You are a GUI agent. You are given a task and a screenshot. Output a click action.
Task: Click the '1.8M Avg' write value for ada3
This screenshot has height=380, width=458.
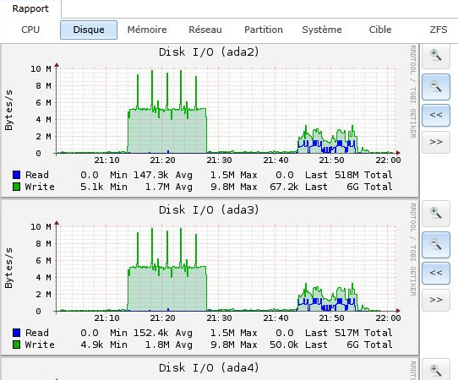pos(169,345)
